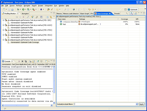
Task: Click the Optimizeit perspective button
Action: click(133, 10)
